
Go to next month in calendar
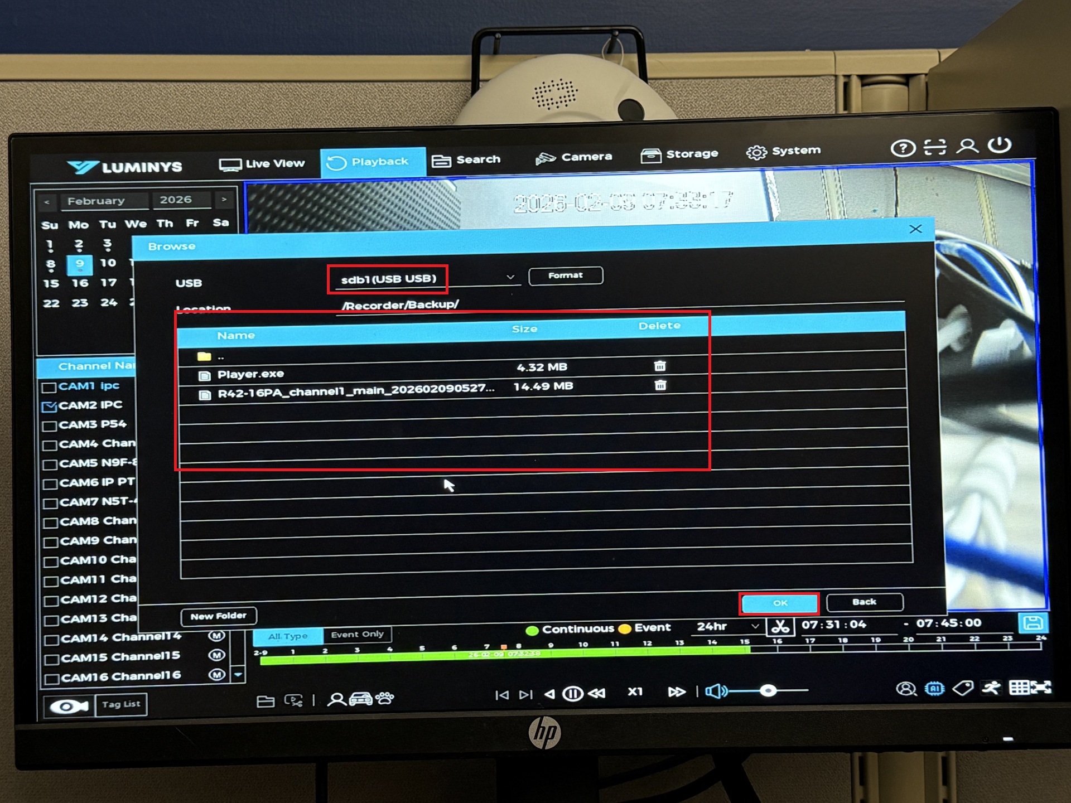(224, 199)
